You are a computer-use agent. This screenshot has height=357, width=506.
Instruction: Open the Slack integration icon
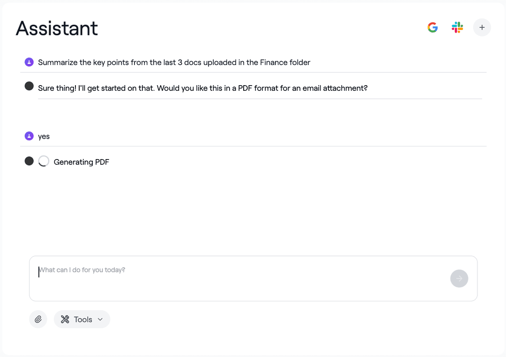click(457, 27)
